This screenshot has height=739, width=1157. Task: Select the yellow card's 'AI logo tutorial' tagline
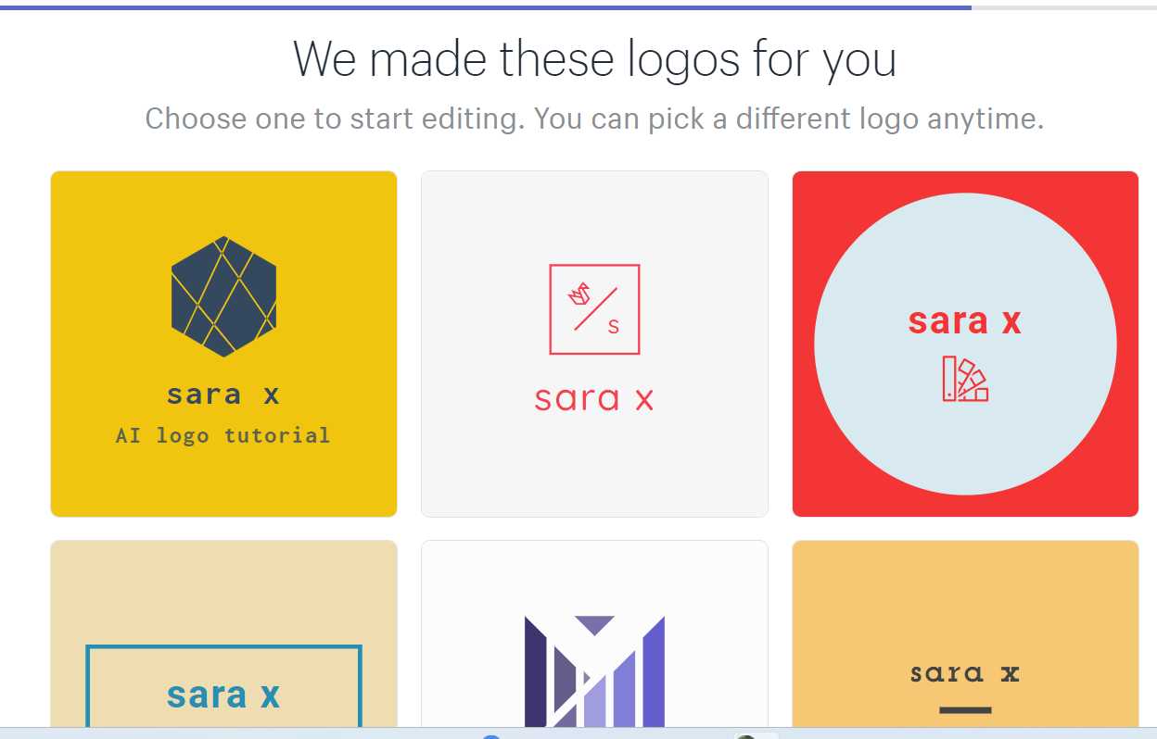point(223,435)
